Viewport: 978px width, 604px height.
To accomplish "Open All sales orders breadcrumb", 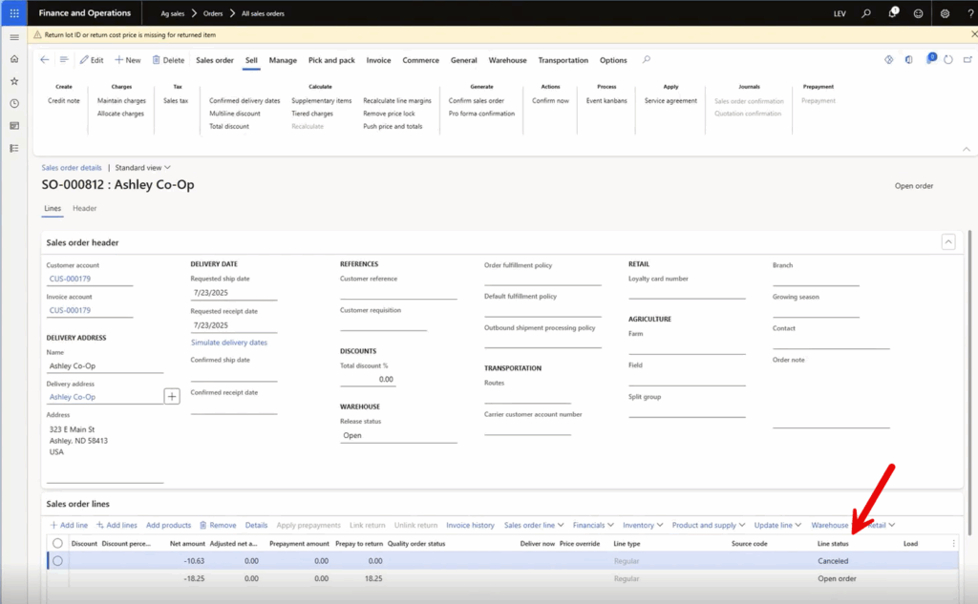I will [263, 13].
